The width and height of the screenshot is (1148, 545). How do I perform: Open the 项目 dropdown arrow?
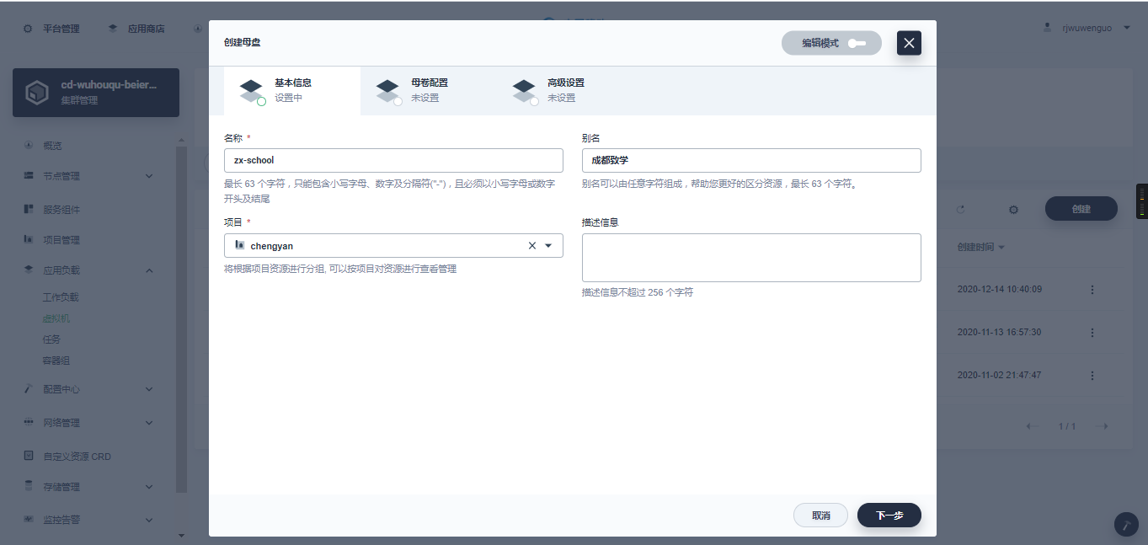pyautogui.click(x=548, y=246)
